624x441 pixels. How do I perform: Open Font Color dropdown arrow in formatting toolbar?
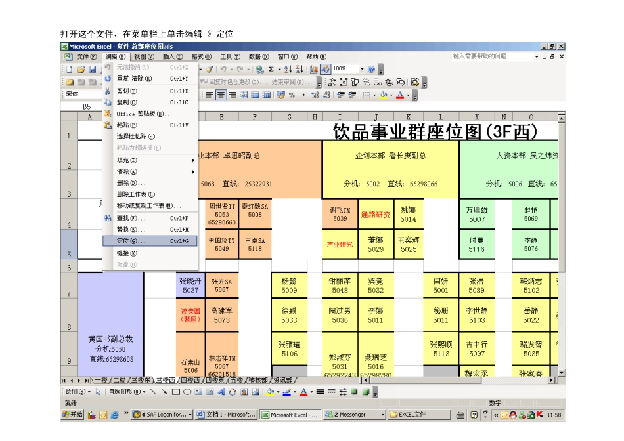click(408, 95)
